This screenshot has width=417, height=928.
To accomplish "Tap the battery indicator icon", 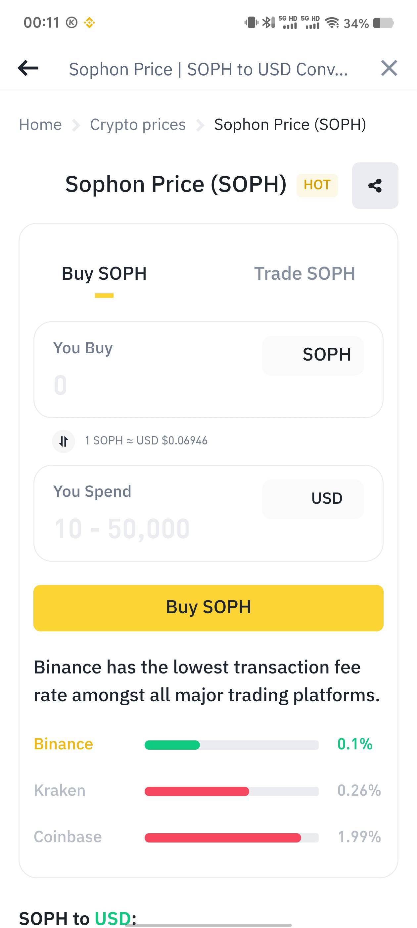I will tap(383, 23).
